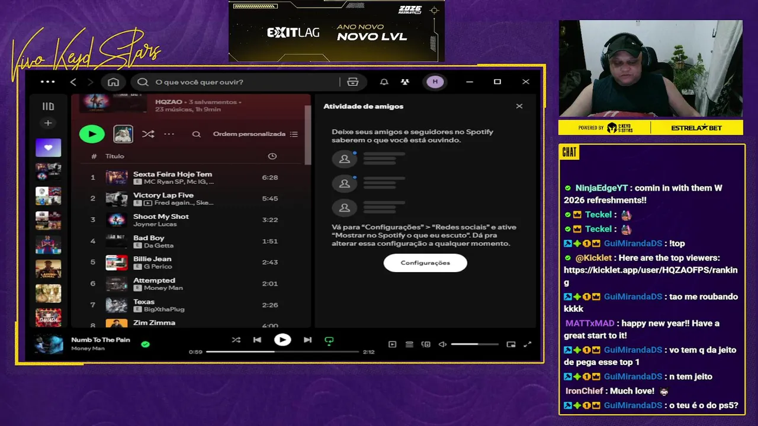Screen dimensions: 758x426
Task: Click 'HQZAO' playlist owner name
Action: tap(169, 102)
